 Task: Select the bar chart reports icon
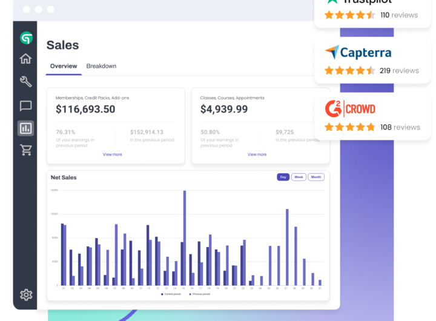(25, 128)
